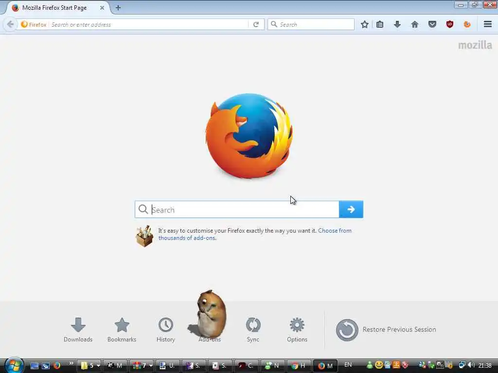This screenshot has height=373, width=498.
Task: Focus the central Search field
Action: 237,209
